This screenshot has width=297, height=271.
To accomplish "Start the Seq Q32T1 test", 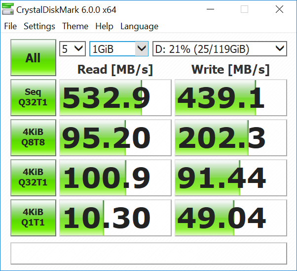I will (x=33, y=97).
